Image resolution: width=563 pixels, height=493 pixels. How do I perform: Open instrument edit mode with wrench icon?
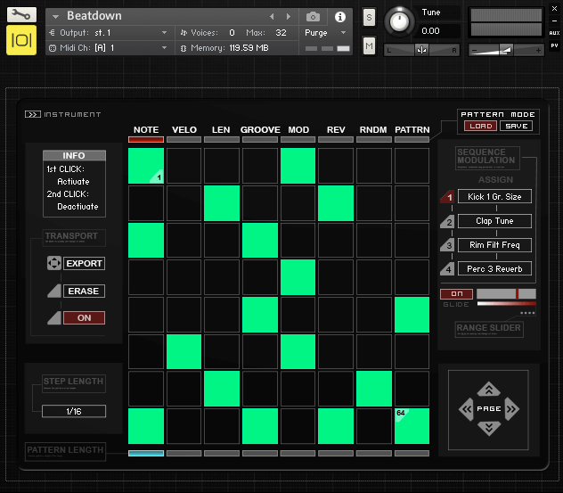pos(21,15)
